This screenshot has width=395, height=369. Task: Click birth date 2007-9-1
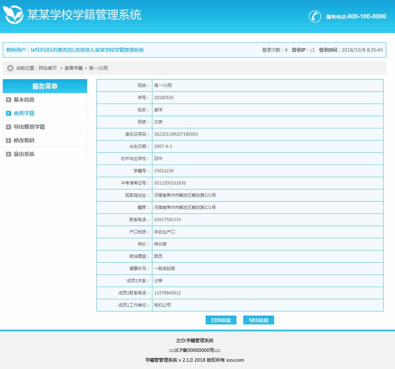tap(163, 146)
